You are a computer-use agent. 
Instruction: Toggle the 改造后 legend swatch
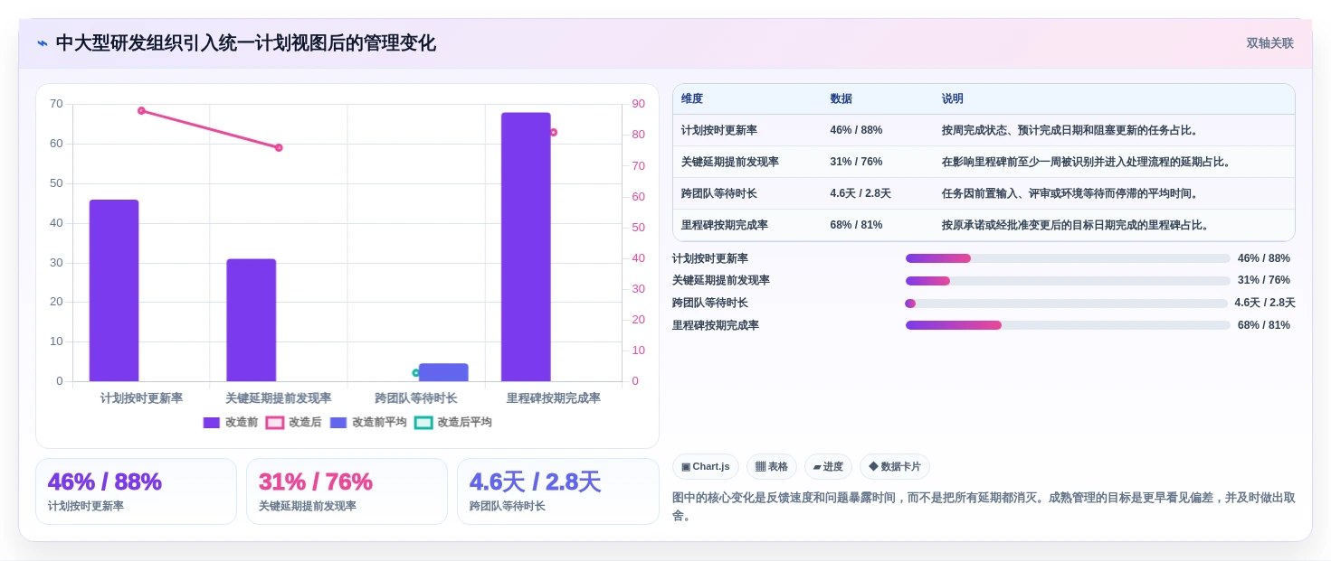click(x=275, y=423)
